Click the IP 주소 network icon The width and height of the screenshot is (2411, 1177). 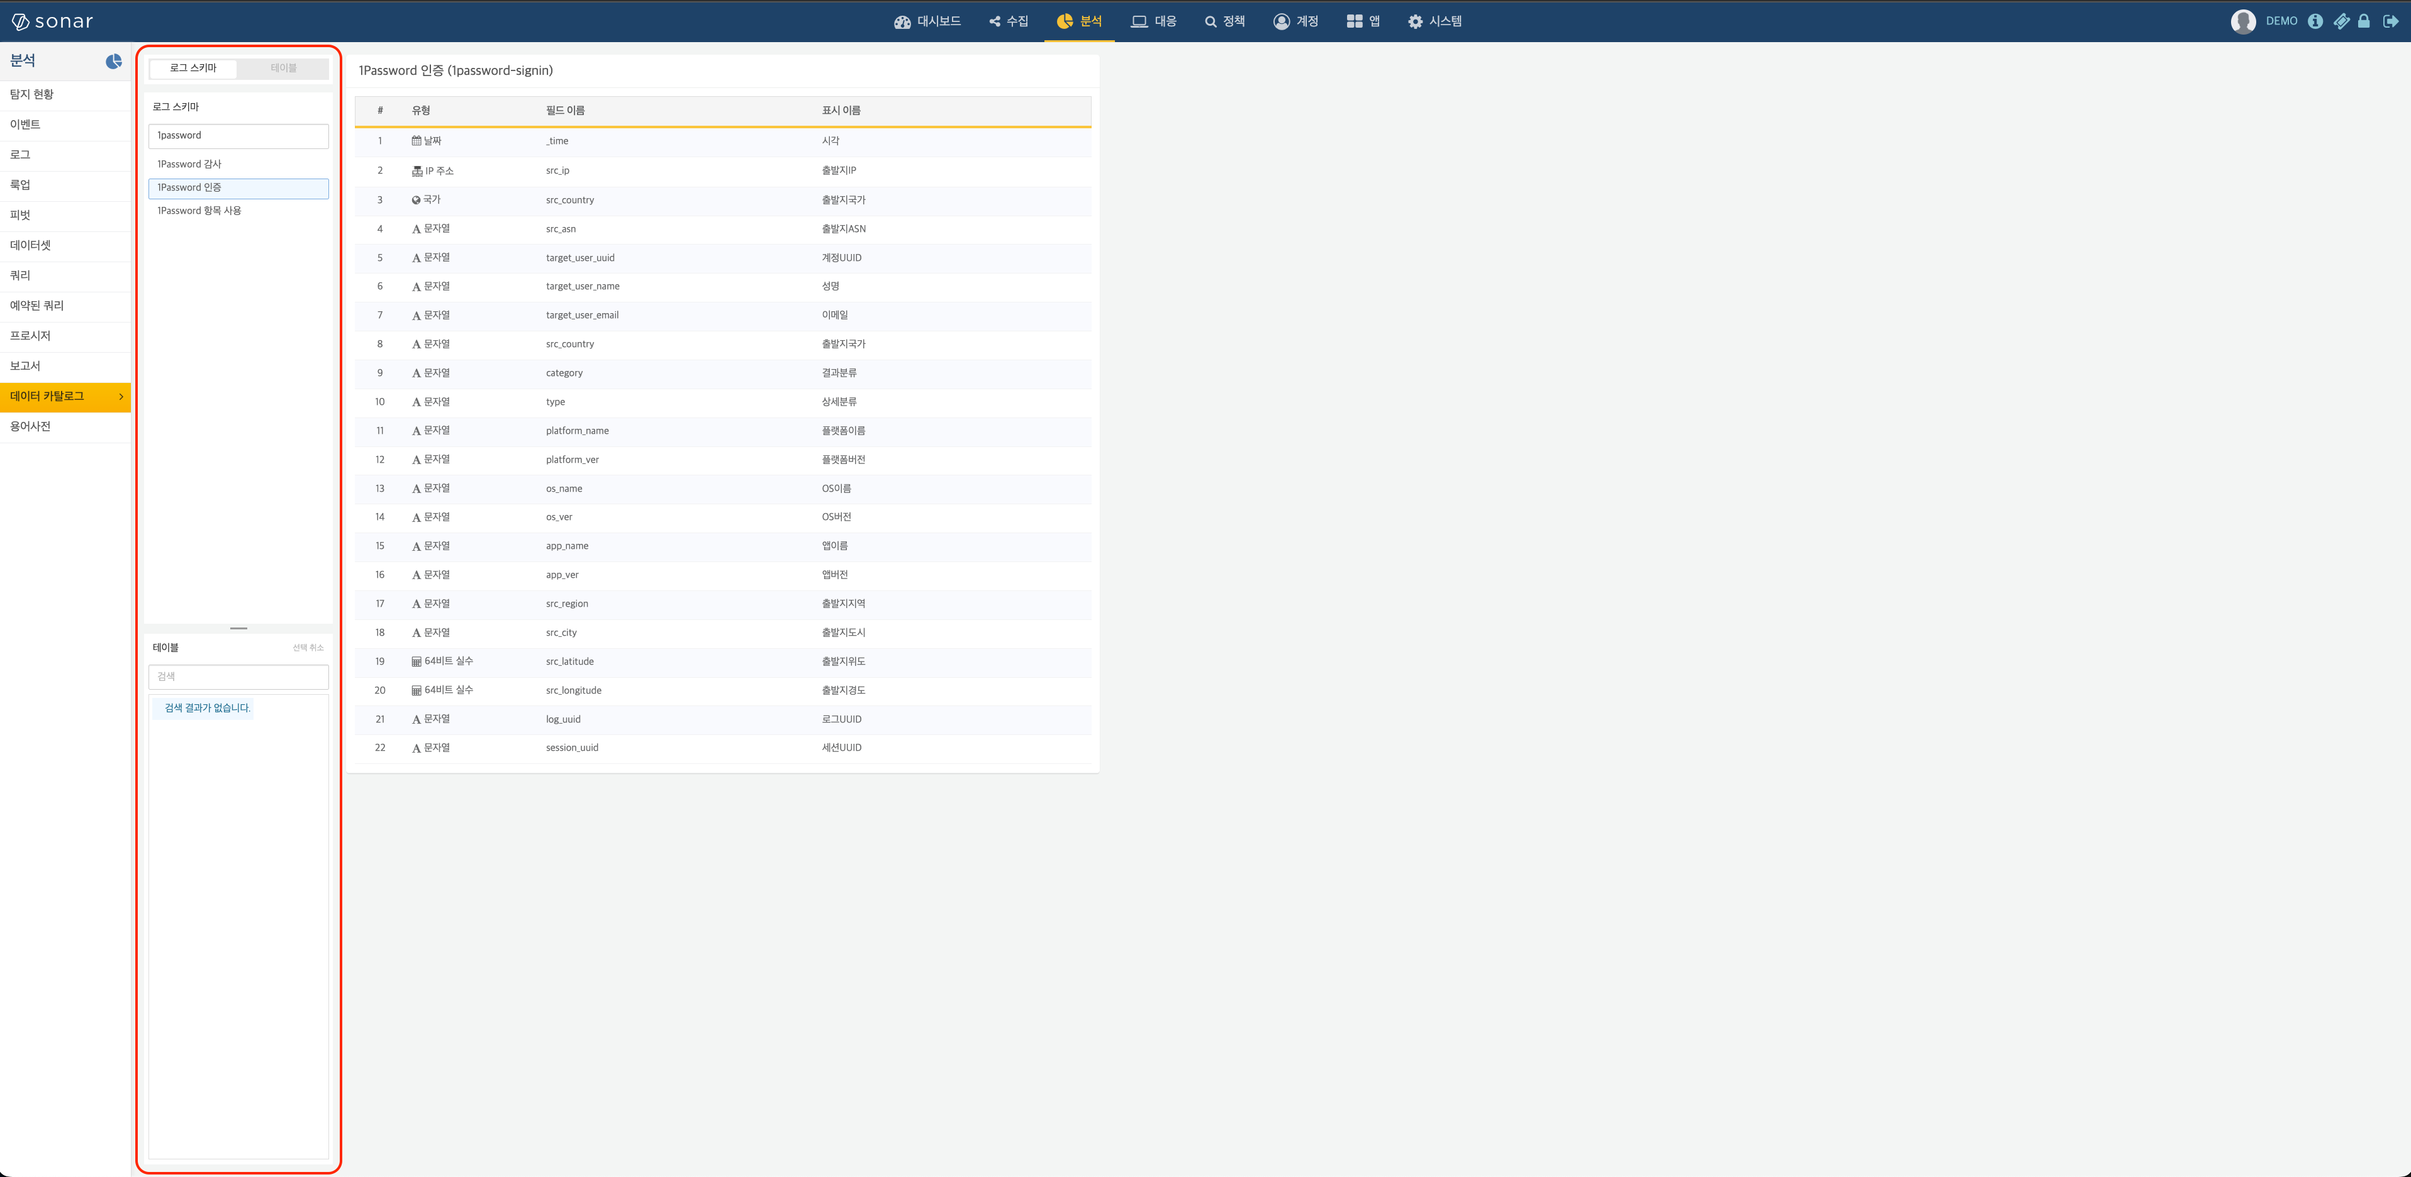(x=417, y=171)
